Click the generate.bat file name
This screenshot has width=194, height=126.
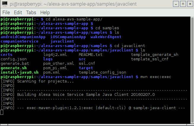(x=15, y=64)
